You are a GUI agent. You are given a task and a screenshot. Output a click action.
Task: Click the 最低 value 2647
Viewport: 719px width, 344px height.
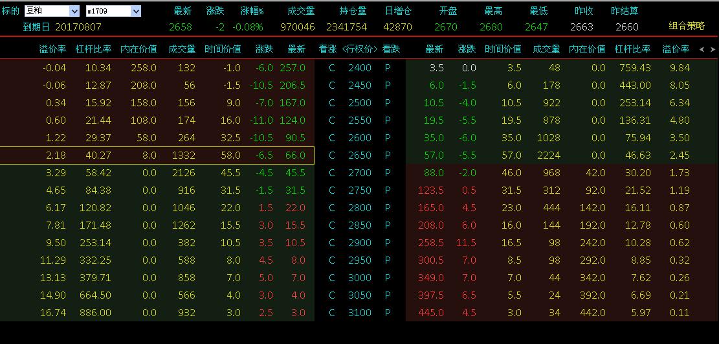[x=536, y=27]
